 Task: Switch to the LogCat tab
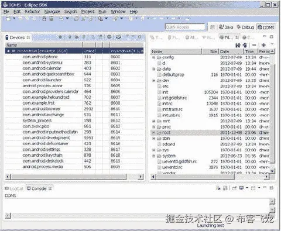pos(14,189)
